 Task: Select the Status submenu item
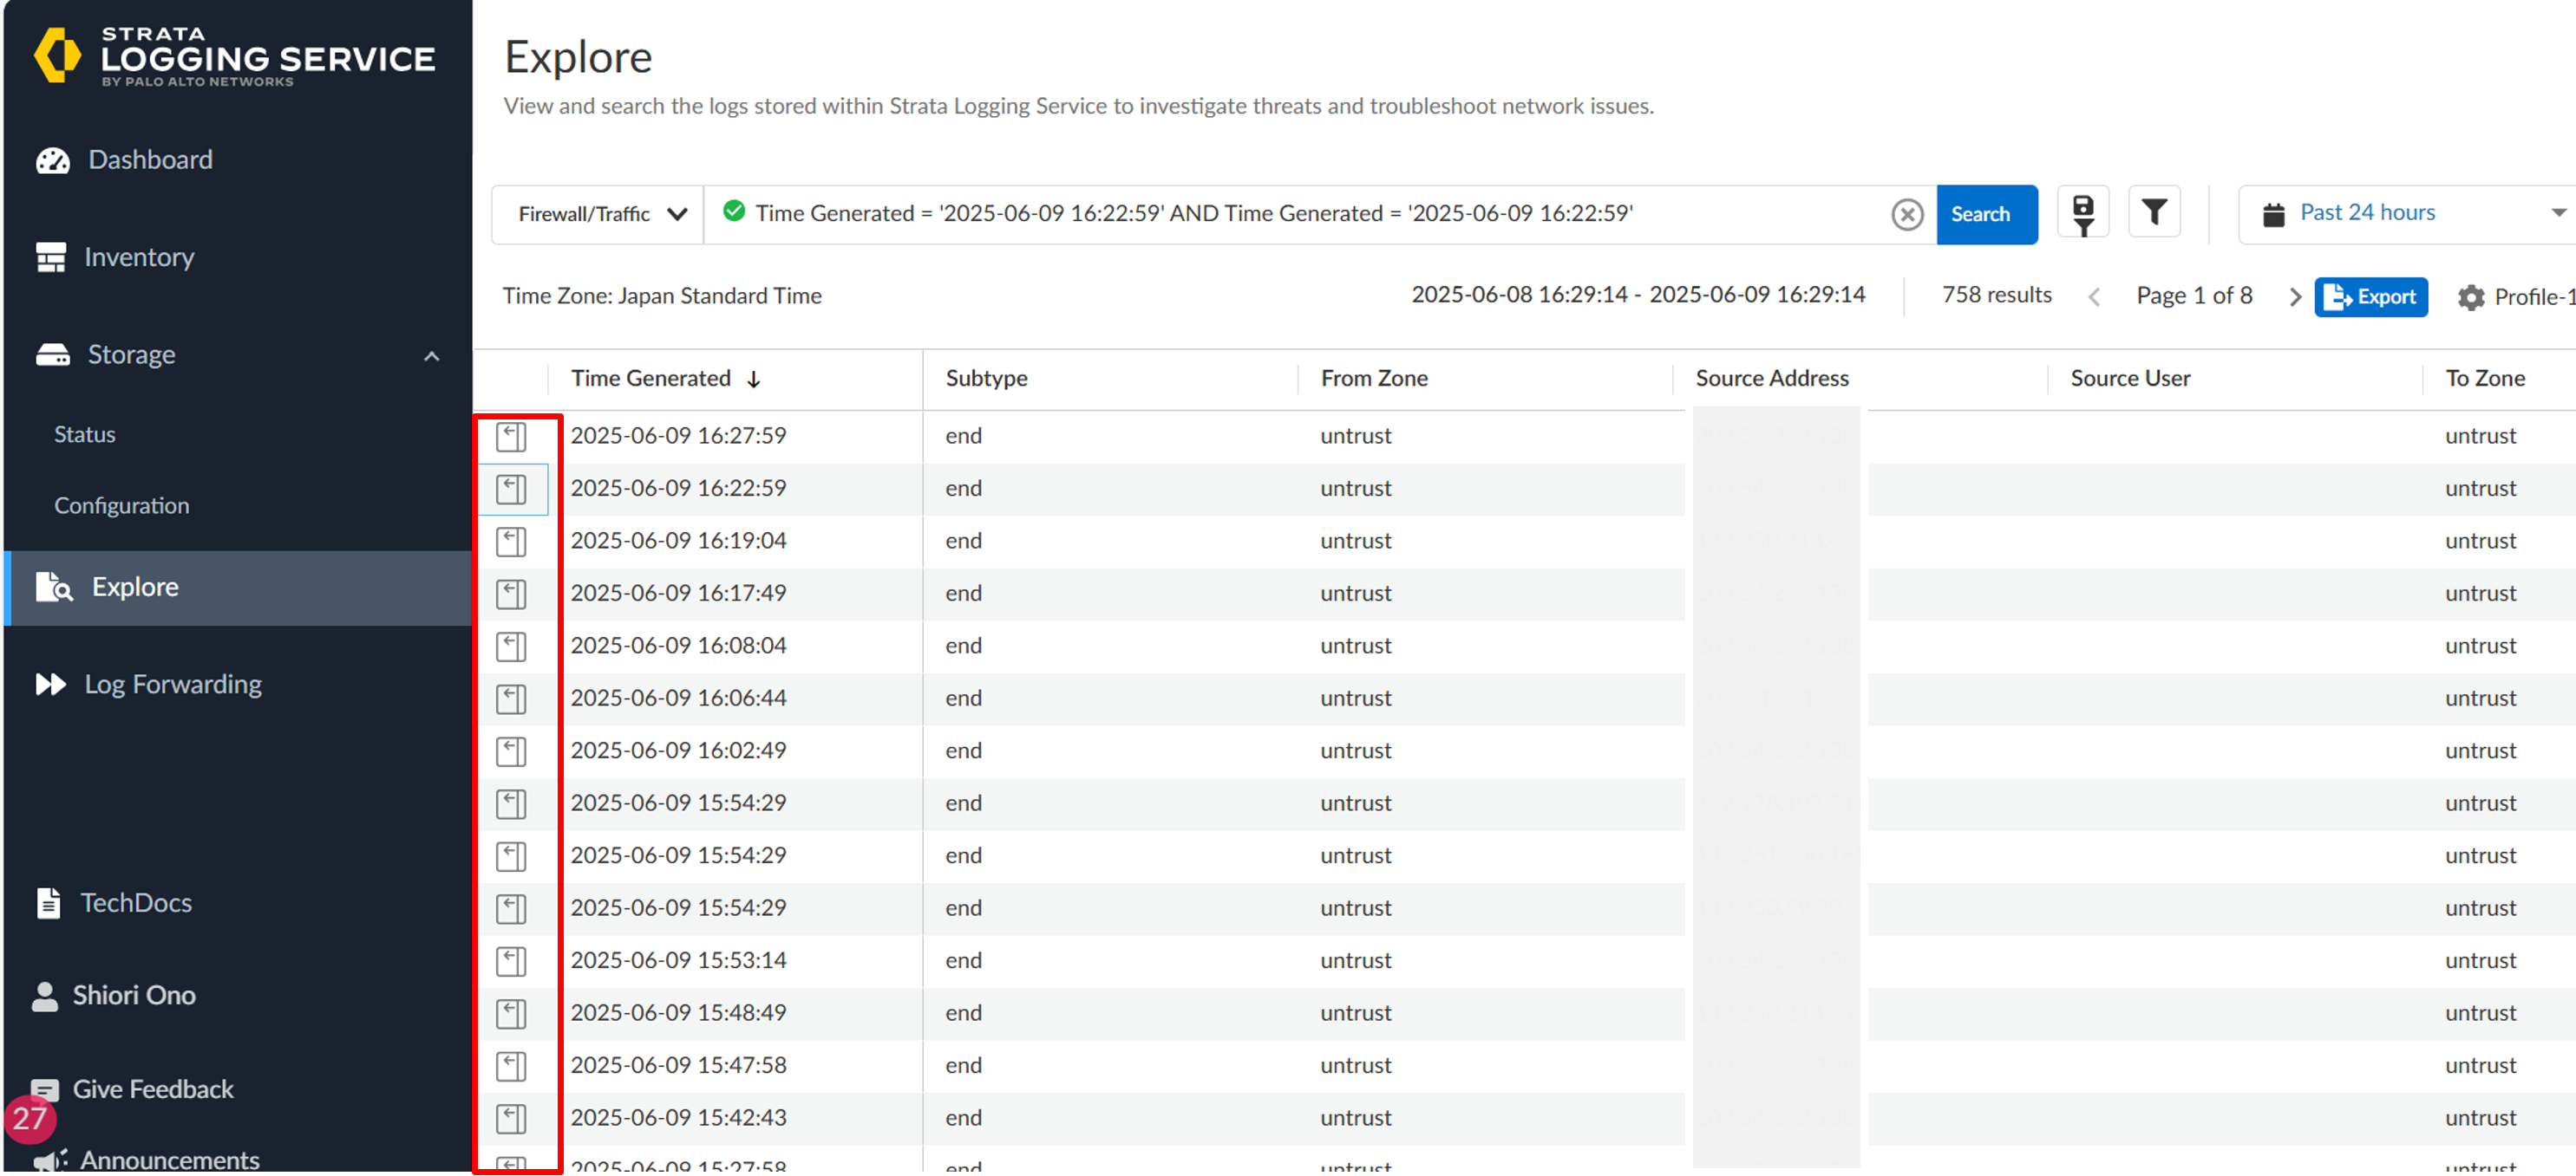pos(85,433)
